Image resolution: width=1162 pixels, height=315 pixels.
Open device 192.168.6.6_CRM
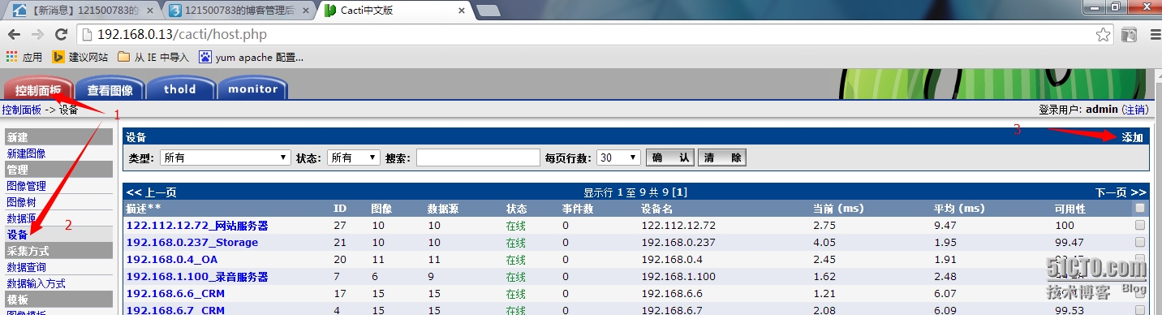pyautogui.click(x=175, y=293)
